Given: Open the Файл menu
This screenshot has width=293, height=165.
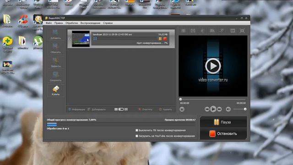Looking at the screenshot, I should click(x=49, y=23).
